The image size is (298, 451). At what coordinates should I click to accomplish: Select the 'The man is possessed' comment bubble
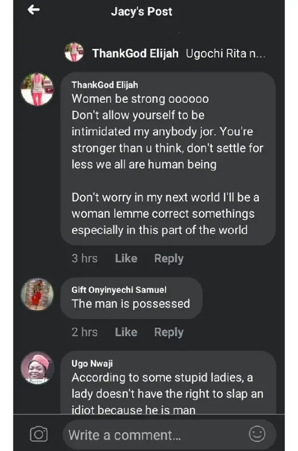pos(131,298)
